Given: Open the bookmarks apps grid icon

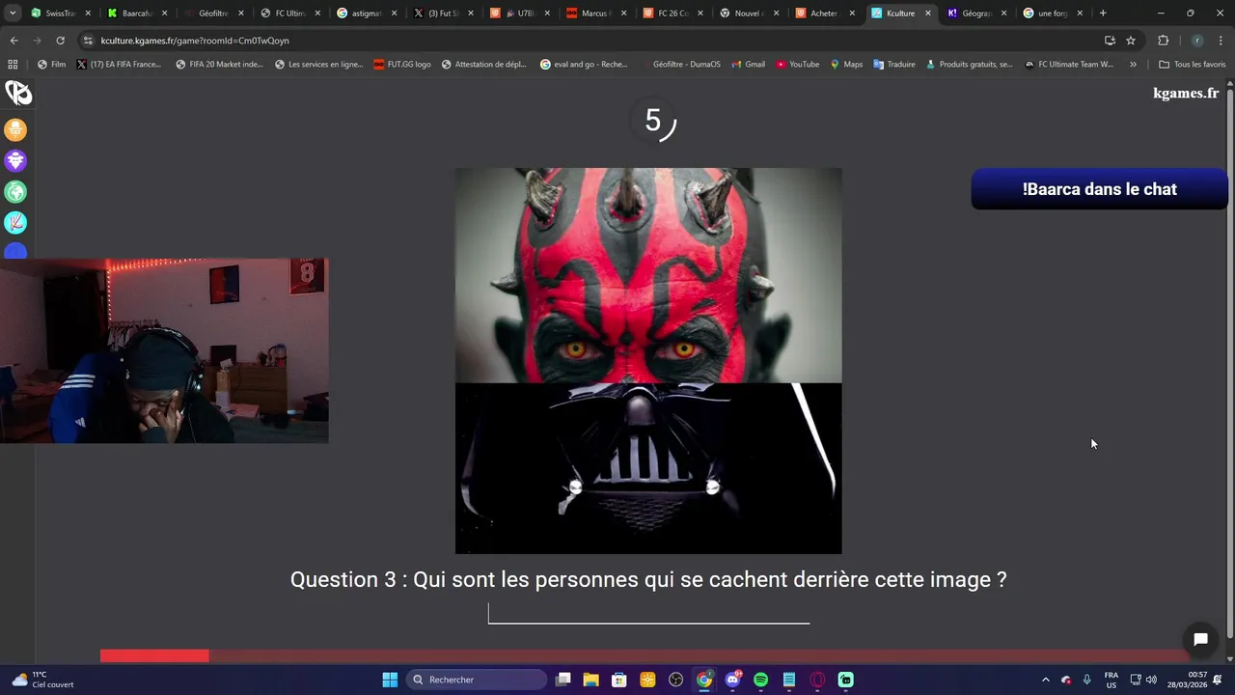Looking at the screenshot, I should pyautogui.click(x=13, y=65).
